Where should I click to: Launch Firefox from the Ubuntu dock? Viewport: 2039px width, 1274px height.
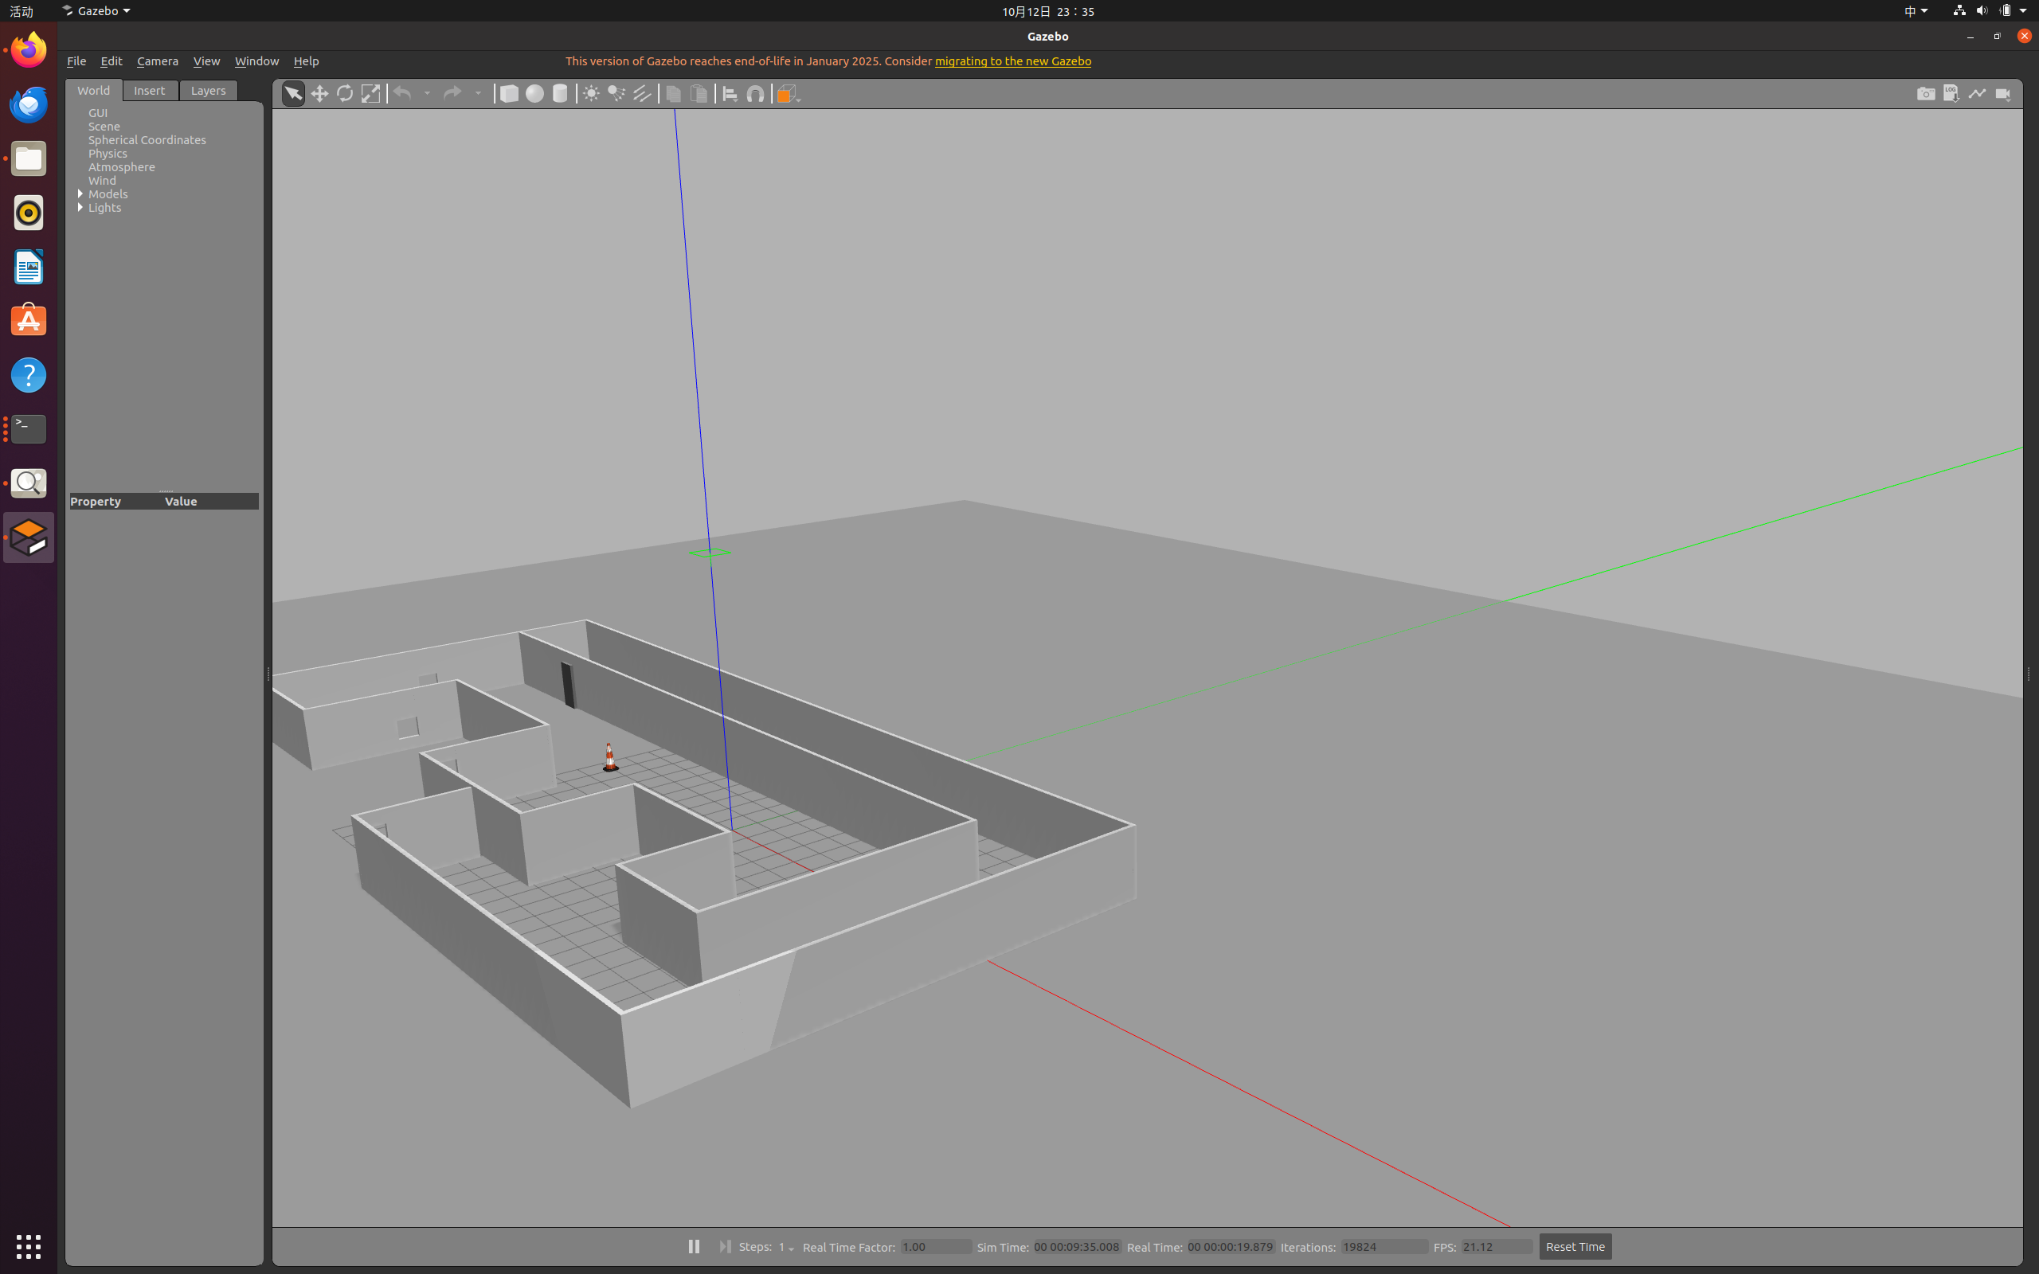click(29, 50)
